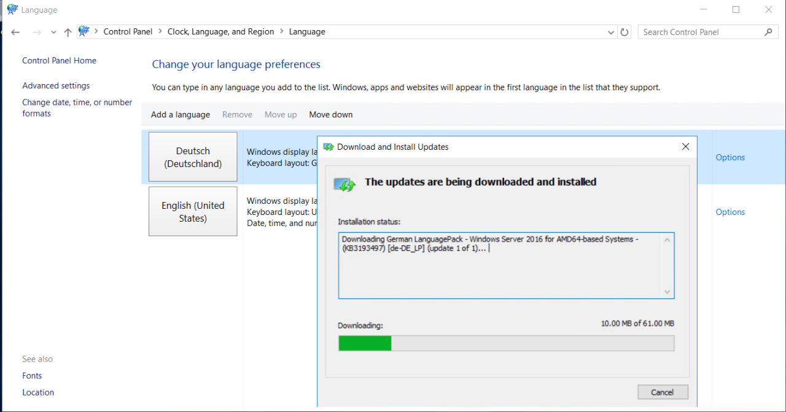This screenshot has height=412, width=786.
Task: Select the Deutsch (Deutschland) language tile
Action: [x=193, y=157]
